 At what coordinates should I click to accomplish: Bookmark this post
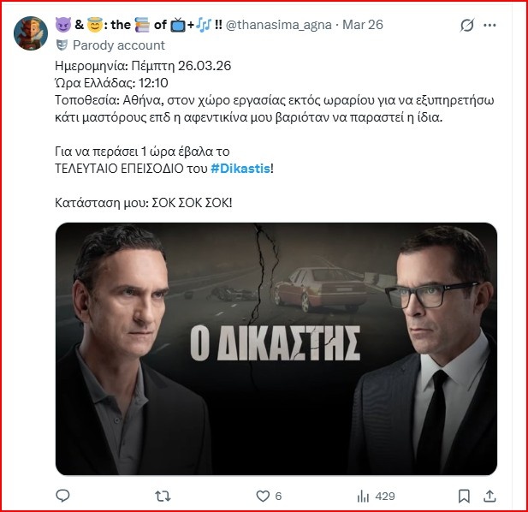[464, 495]
